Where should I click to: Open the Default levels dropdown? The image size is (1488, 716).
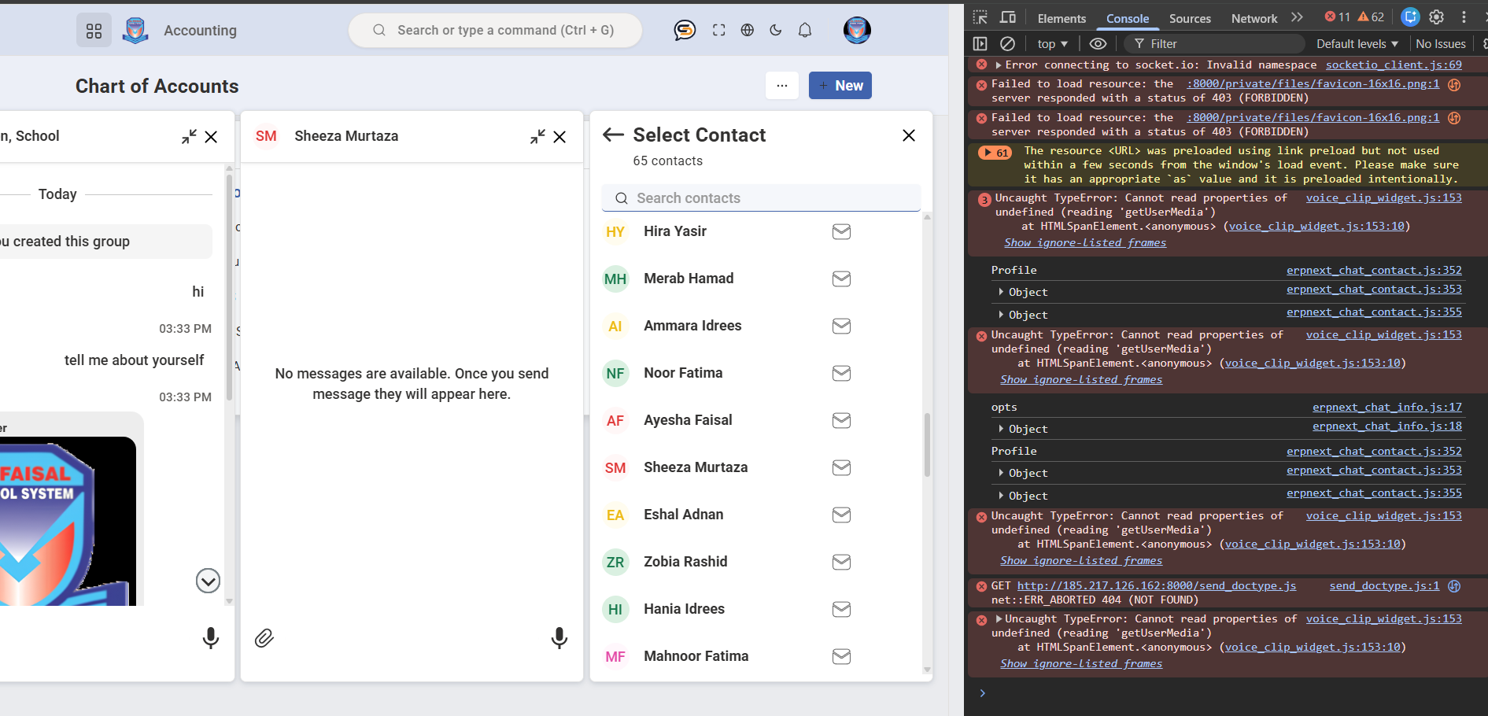(x=1357, y=44)
